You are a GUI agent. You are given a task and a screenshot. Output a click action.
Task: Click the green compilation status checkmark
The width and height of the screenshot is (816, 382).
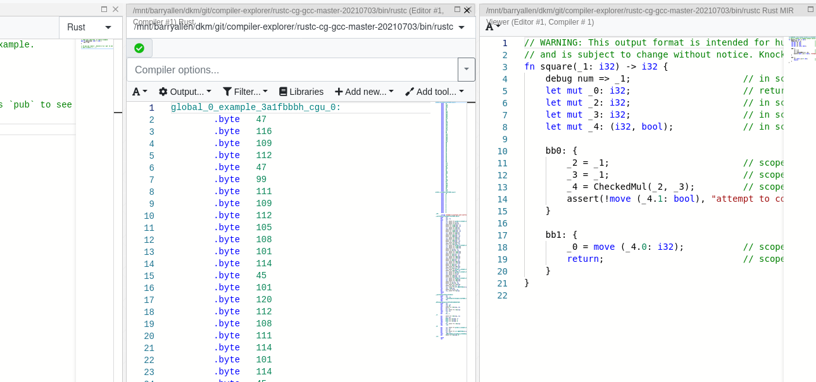click(139, 47)
